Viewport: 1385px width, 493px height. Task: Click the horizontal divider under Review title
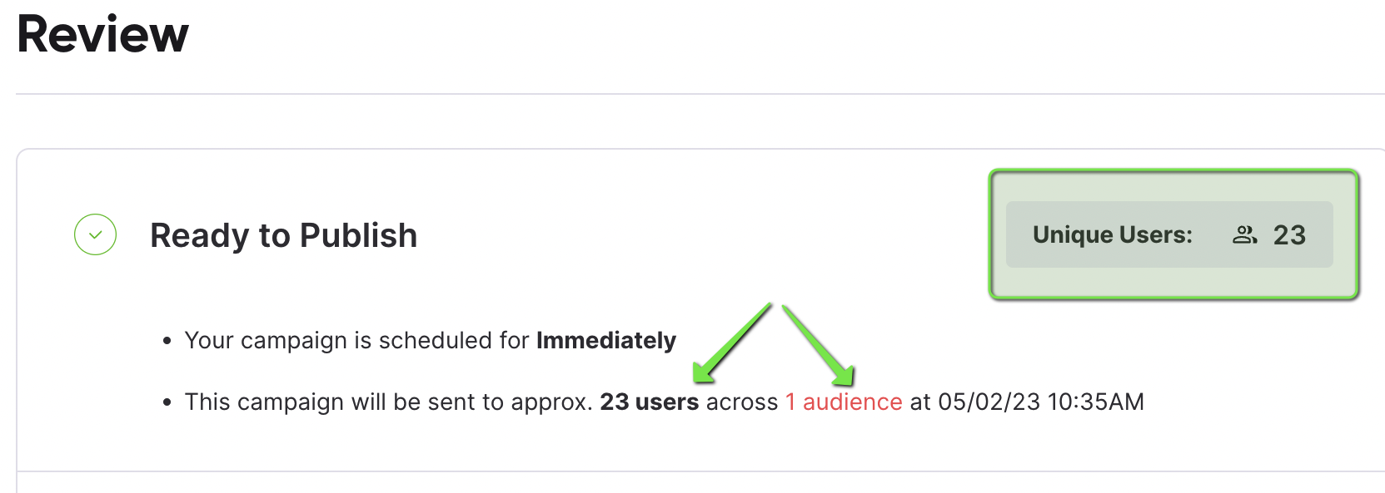click(x=700, y=94)
